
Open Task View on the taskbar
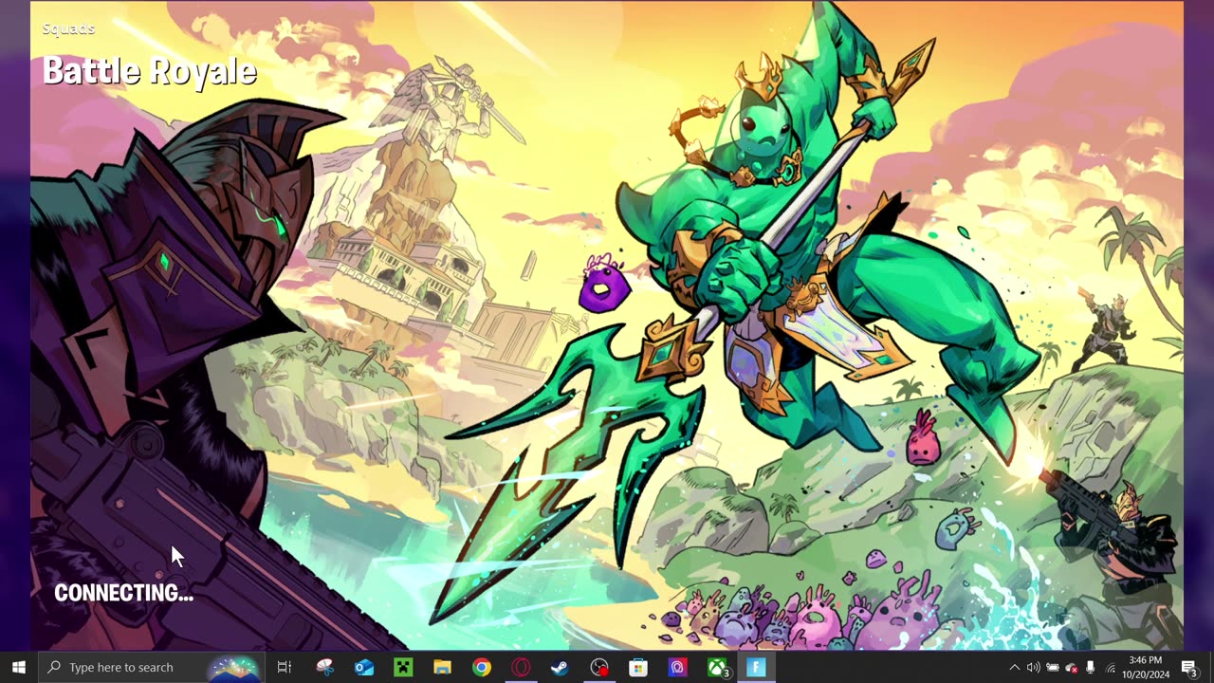[284, 667]
